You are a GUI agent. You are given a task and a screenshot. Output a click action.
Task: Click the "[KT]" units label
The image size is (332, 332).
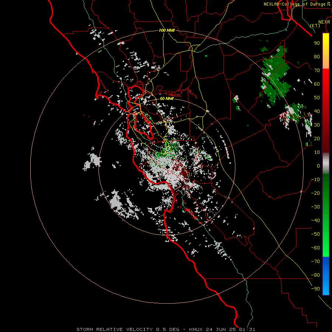(x=315, y=25)
